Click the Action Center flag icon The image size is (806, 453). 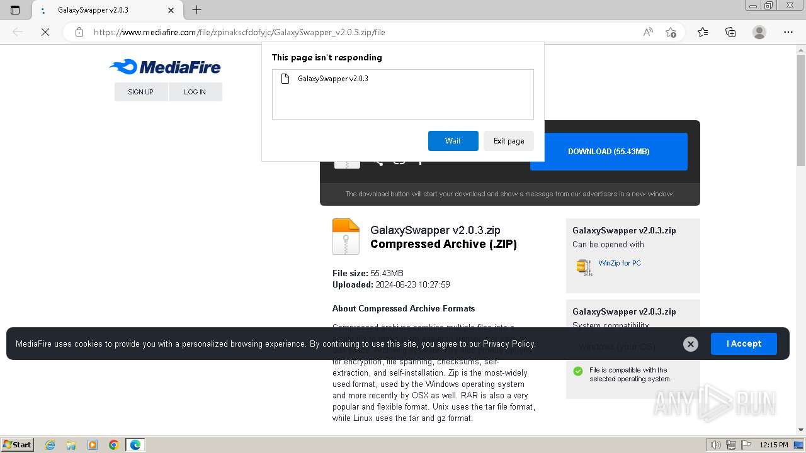(x=746, y=445)
